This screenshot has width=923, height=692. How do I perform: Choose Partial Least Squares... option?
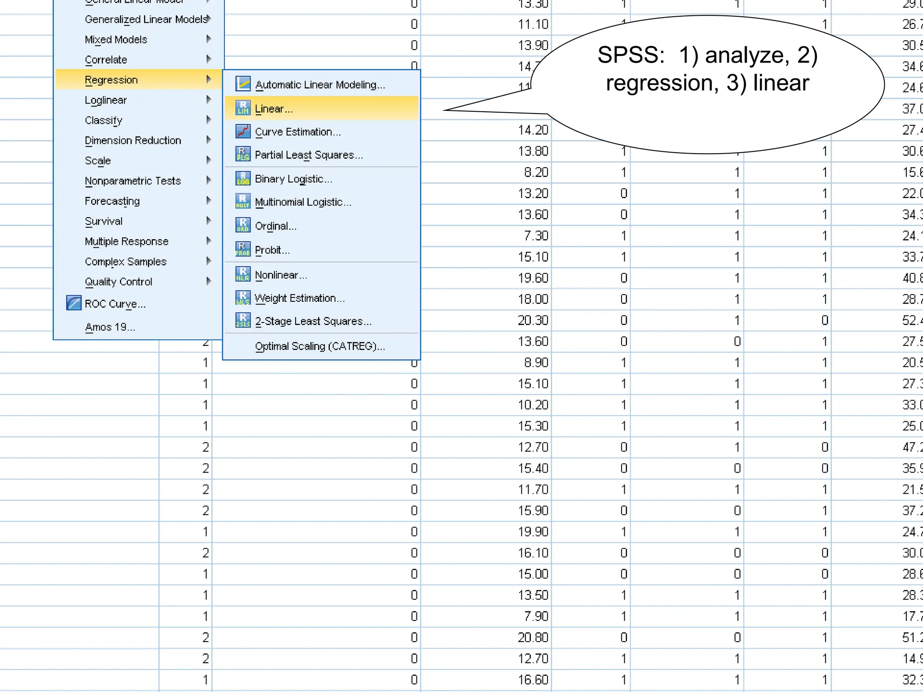[x=322, y=155]
